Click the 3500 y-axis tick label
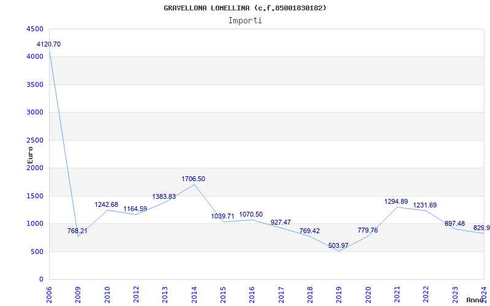Viewport: 490px width, 306px height. tap(36, 84)
